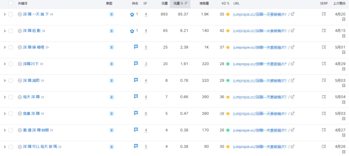Click add icon next to 靠牆深蹲時間
This screenshot has width=349, height=156.
(20, 130)
